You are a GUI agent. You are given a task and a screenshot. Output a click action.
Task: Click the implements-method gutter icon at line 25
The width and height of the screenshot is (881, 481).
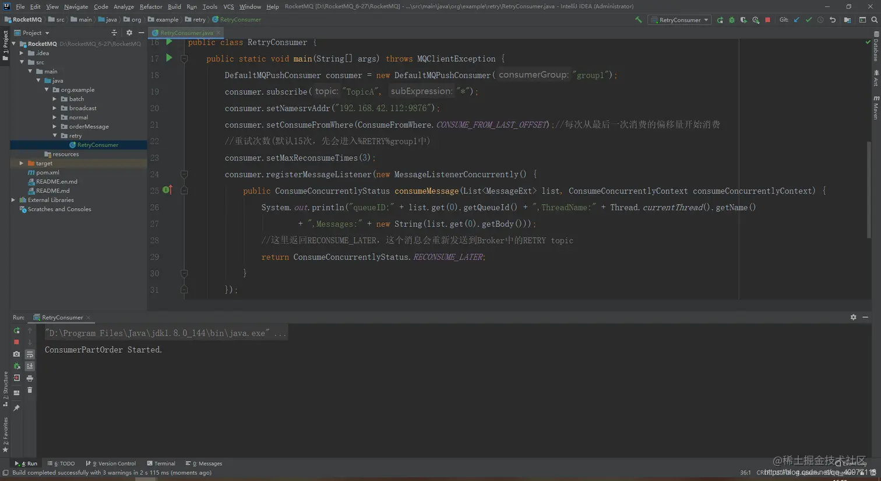click(x=167, y=189)
